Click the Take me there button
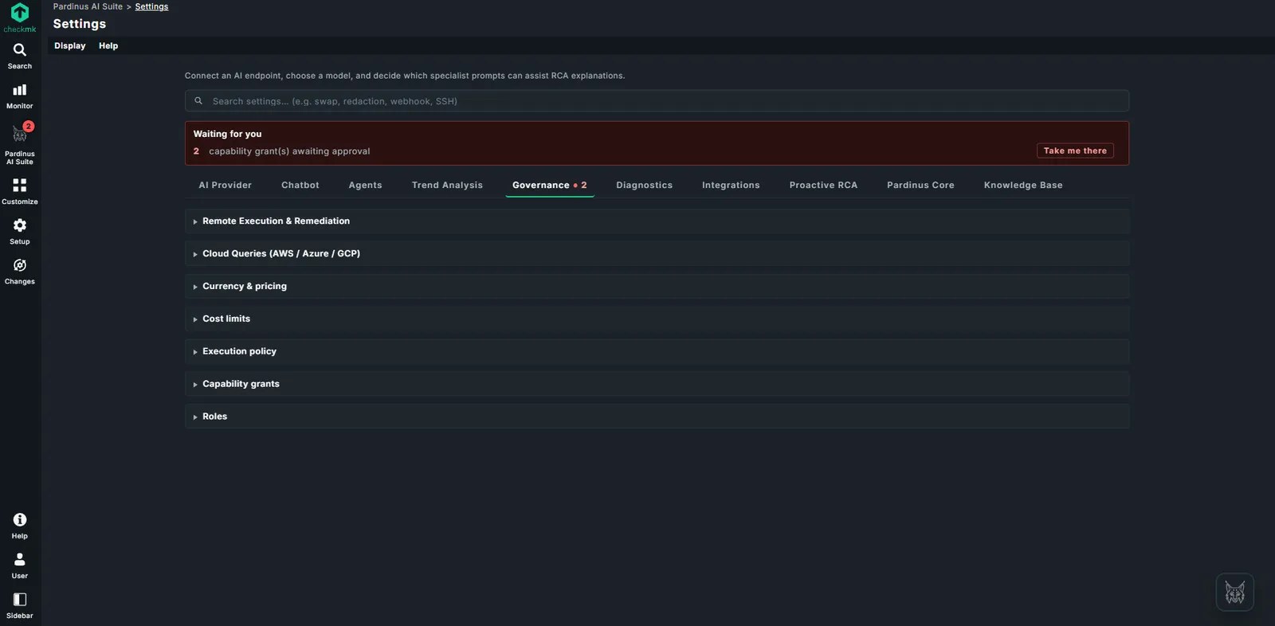Image resolution: width=1275 pixels, height=626 pixels. pos(1075,151)
